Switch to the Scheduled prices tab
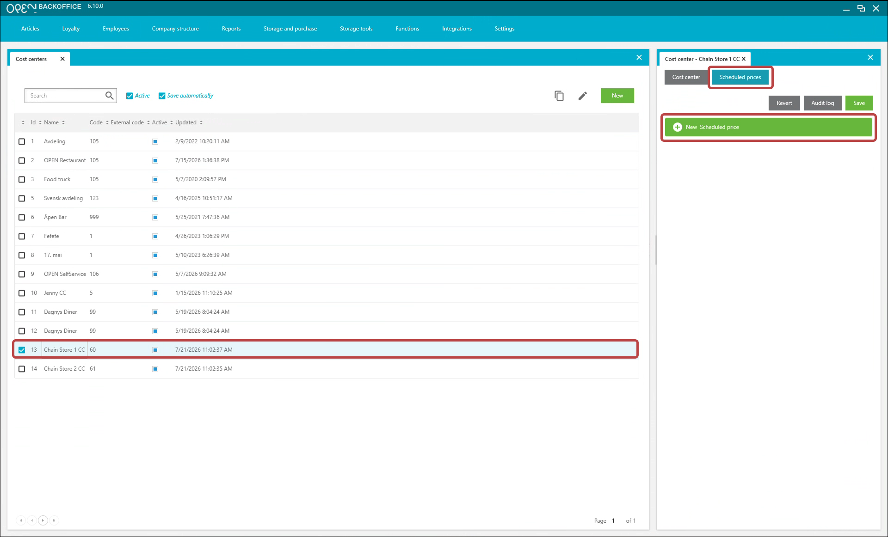Screen dimensions: 888x537 pos(740,77)
